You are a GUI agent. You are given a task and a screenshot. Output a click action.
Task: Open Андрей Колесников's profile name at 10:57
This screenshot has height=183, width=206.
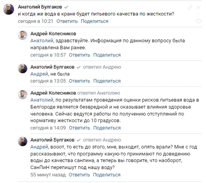(x=53, y=34)
